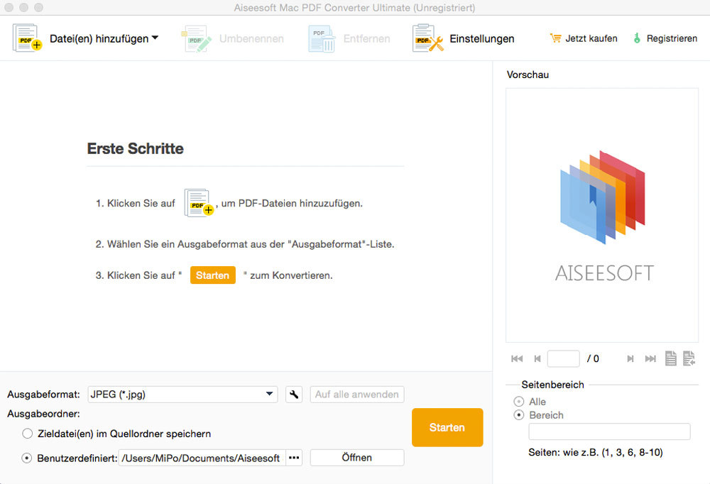The image size is (710, 484).
Task: Go to previous page in preview
Action: pos(537,358)
